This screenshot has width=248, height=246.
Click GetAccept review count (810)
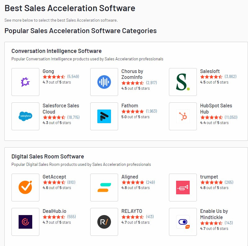pos(71,182)
